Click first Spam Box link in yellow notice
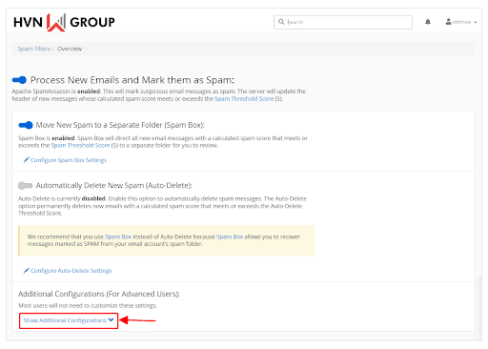 tap(118, 236)
